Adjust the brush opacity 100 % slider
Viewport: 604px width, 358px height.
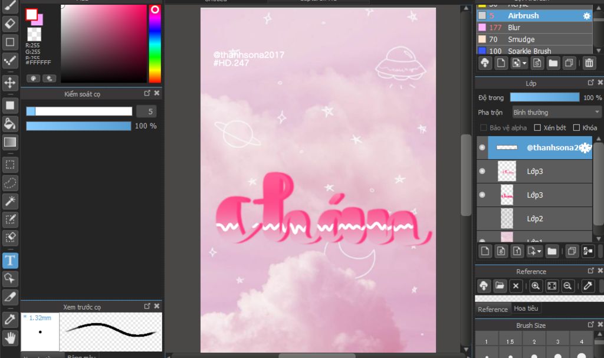[x=78, y=126]
